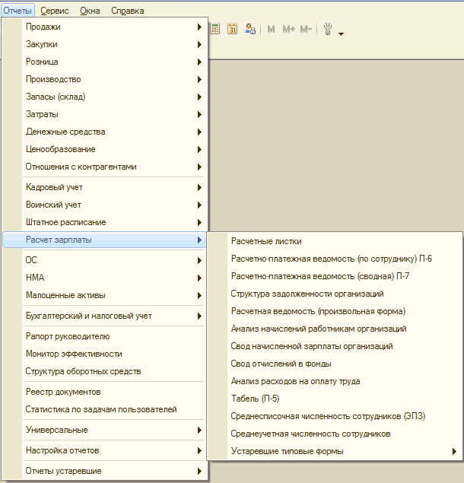Click the user with lock icon
The image size is (464, 483).
pos(249,29)
